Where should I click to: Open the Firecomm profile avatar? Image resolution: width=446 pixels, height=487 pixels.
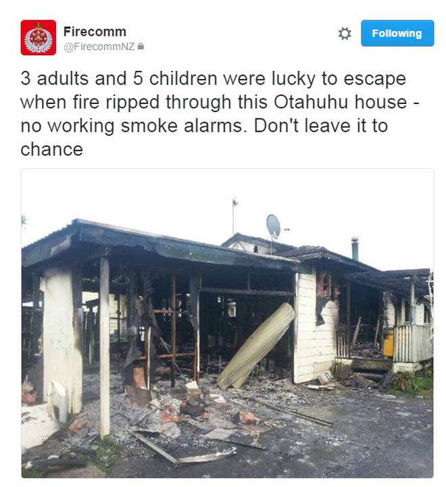(39, 38)
